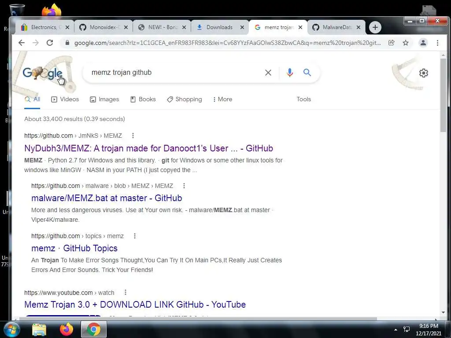
Task: Click the address bar URL
Action: point(227,43)
